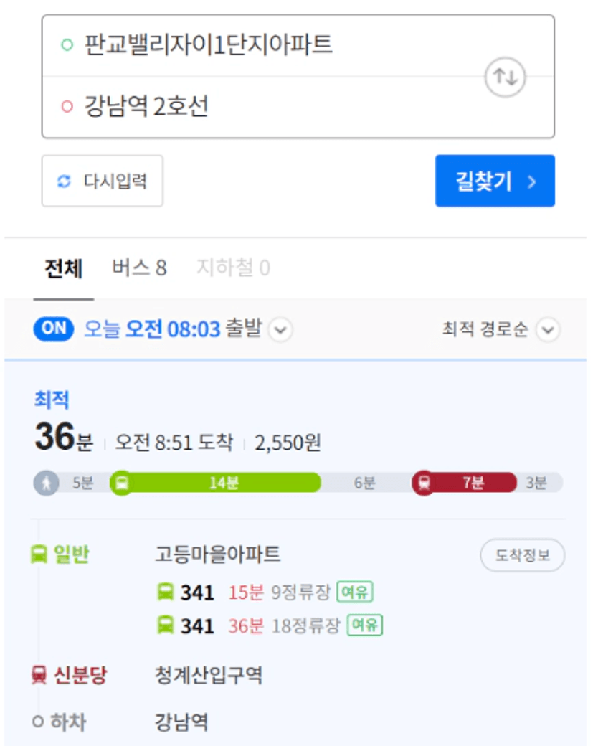The height and width of the screenshot is (746, 593).
Task: Click the walking person icon in route bar
Action: click(x=47, y=483)
